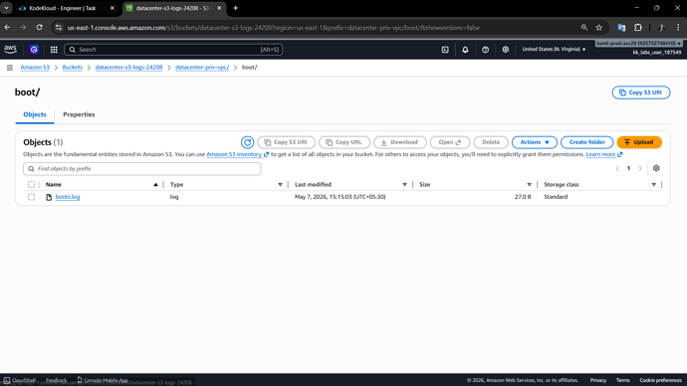
Task: View site information icon in address bar
Action: pyautogui.click(x=59, y=28)
